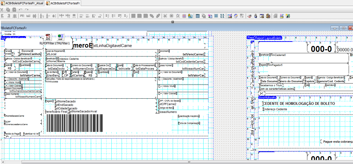This screenshot has width=353, height=164.
Task: Select the txtNomeSacadorAval field
Action: tap(83, 111)
